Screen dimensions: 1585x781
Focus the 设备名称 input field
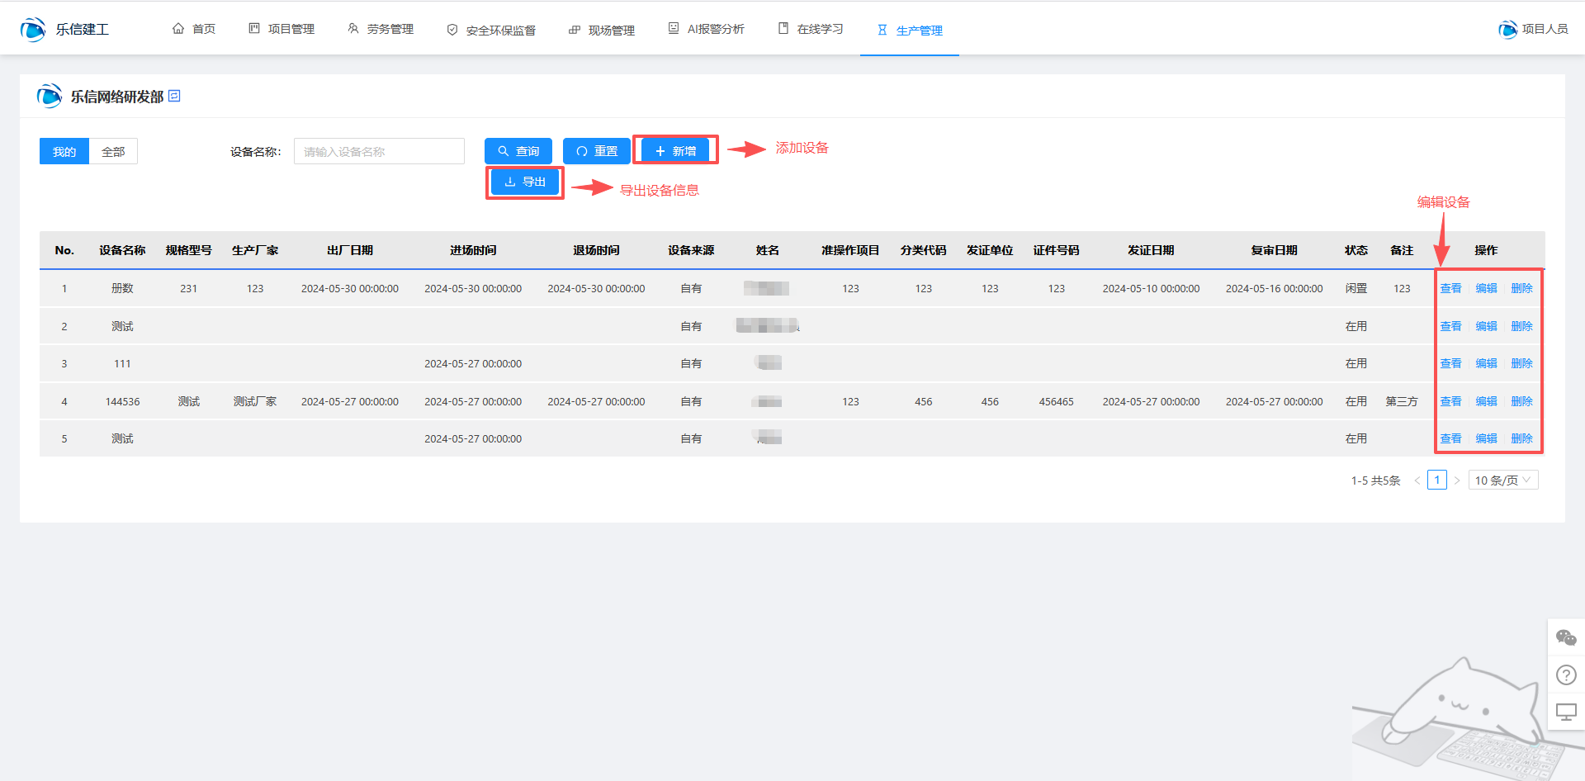[x=379, y=151]
